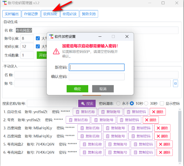Copy password of row 2 夸克

pos(129,120)
